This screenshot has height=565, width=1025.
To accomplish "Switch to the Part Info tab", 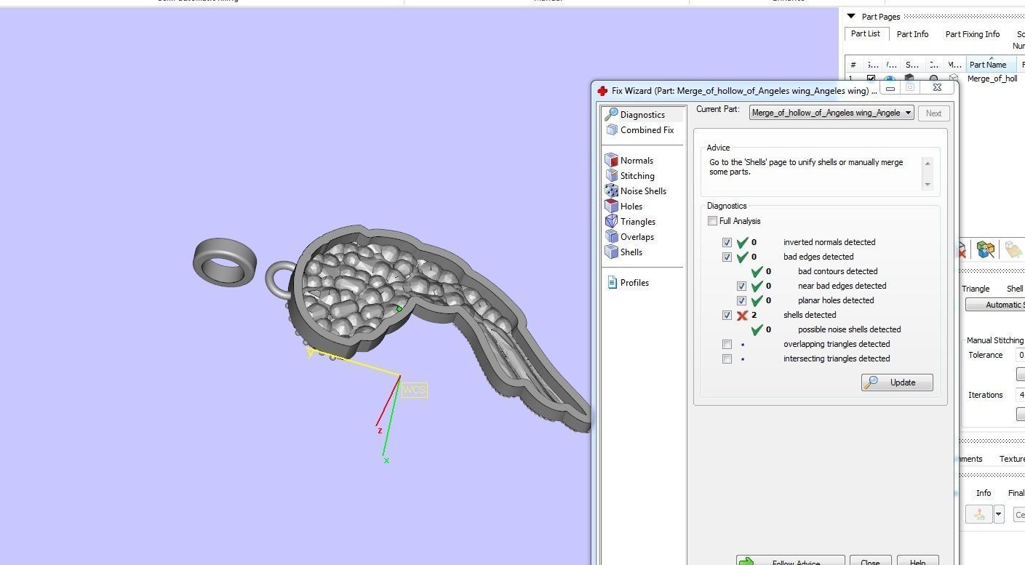I will coord(912,34).
